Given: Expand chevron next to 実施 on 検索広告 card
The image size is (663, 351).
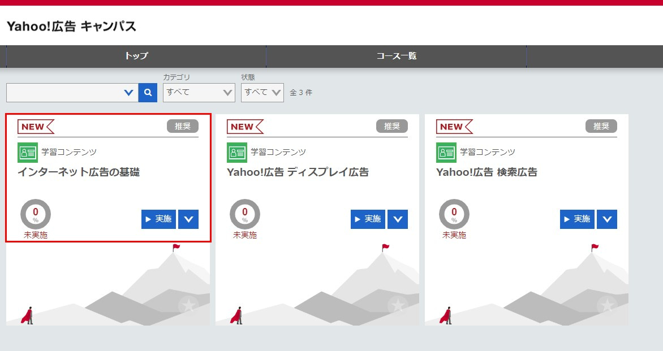Looking at the screenshot, I should pos(607,219).
